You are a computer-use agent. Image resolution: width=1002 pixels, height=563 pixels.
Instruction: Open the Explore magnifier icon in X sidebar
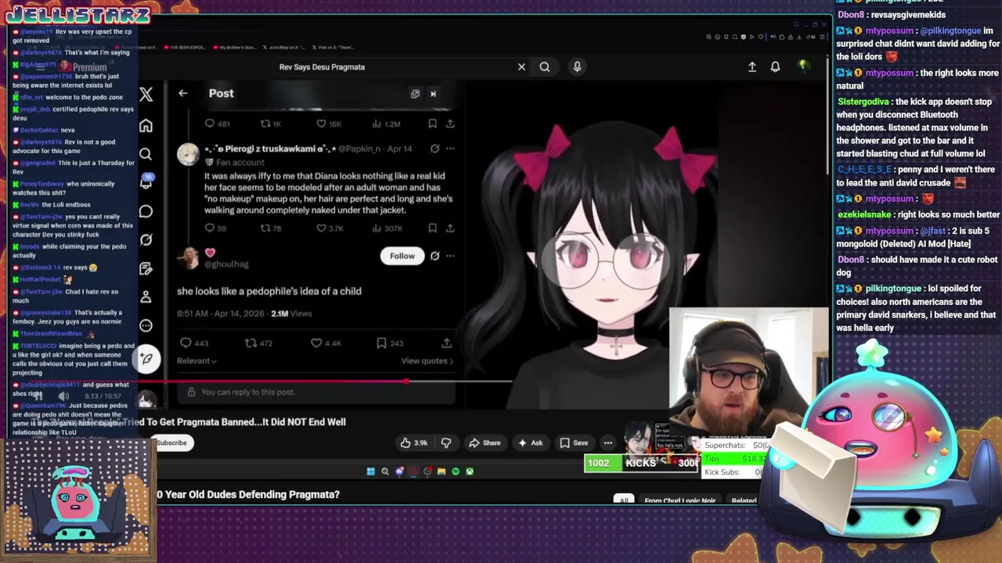tap(146, 154)
